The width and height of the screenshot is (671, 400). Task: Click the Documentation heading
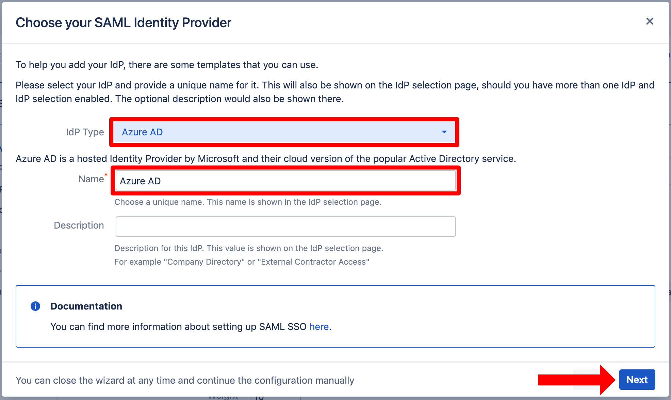pyautogui.click(x=86, y=306)
